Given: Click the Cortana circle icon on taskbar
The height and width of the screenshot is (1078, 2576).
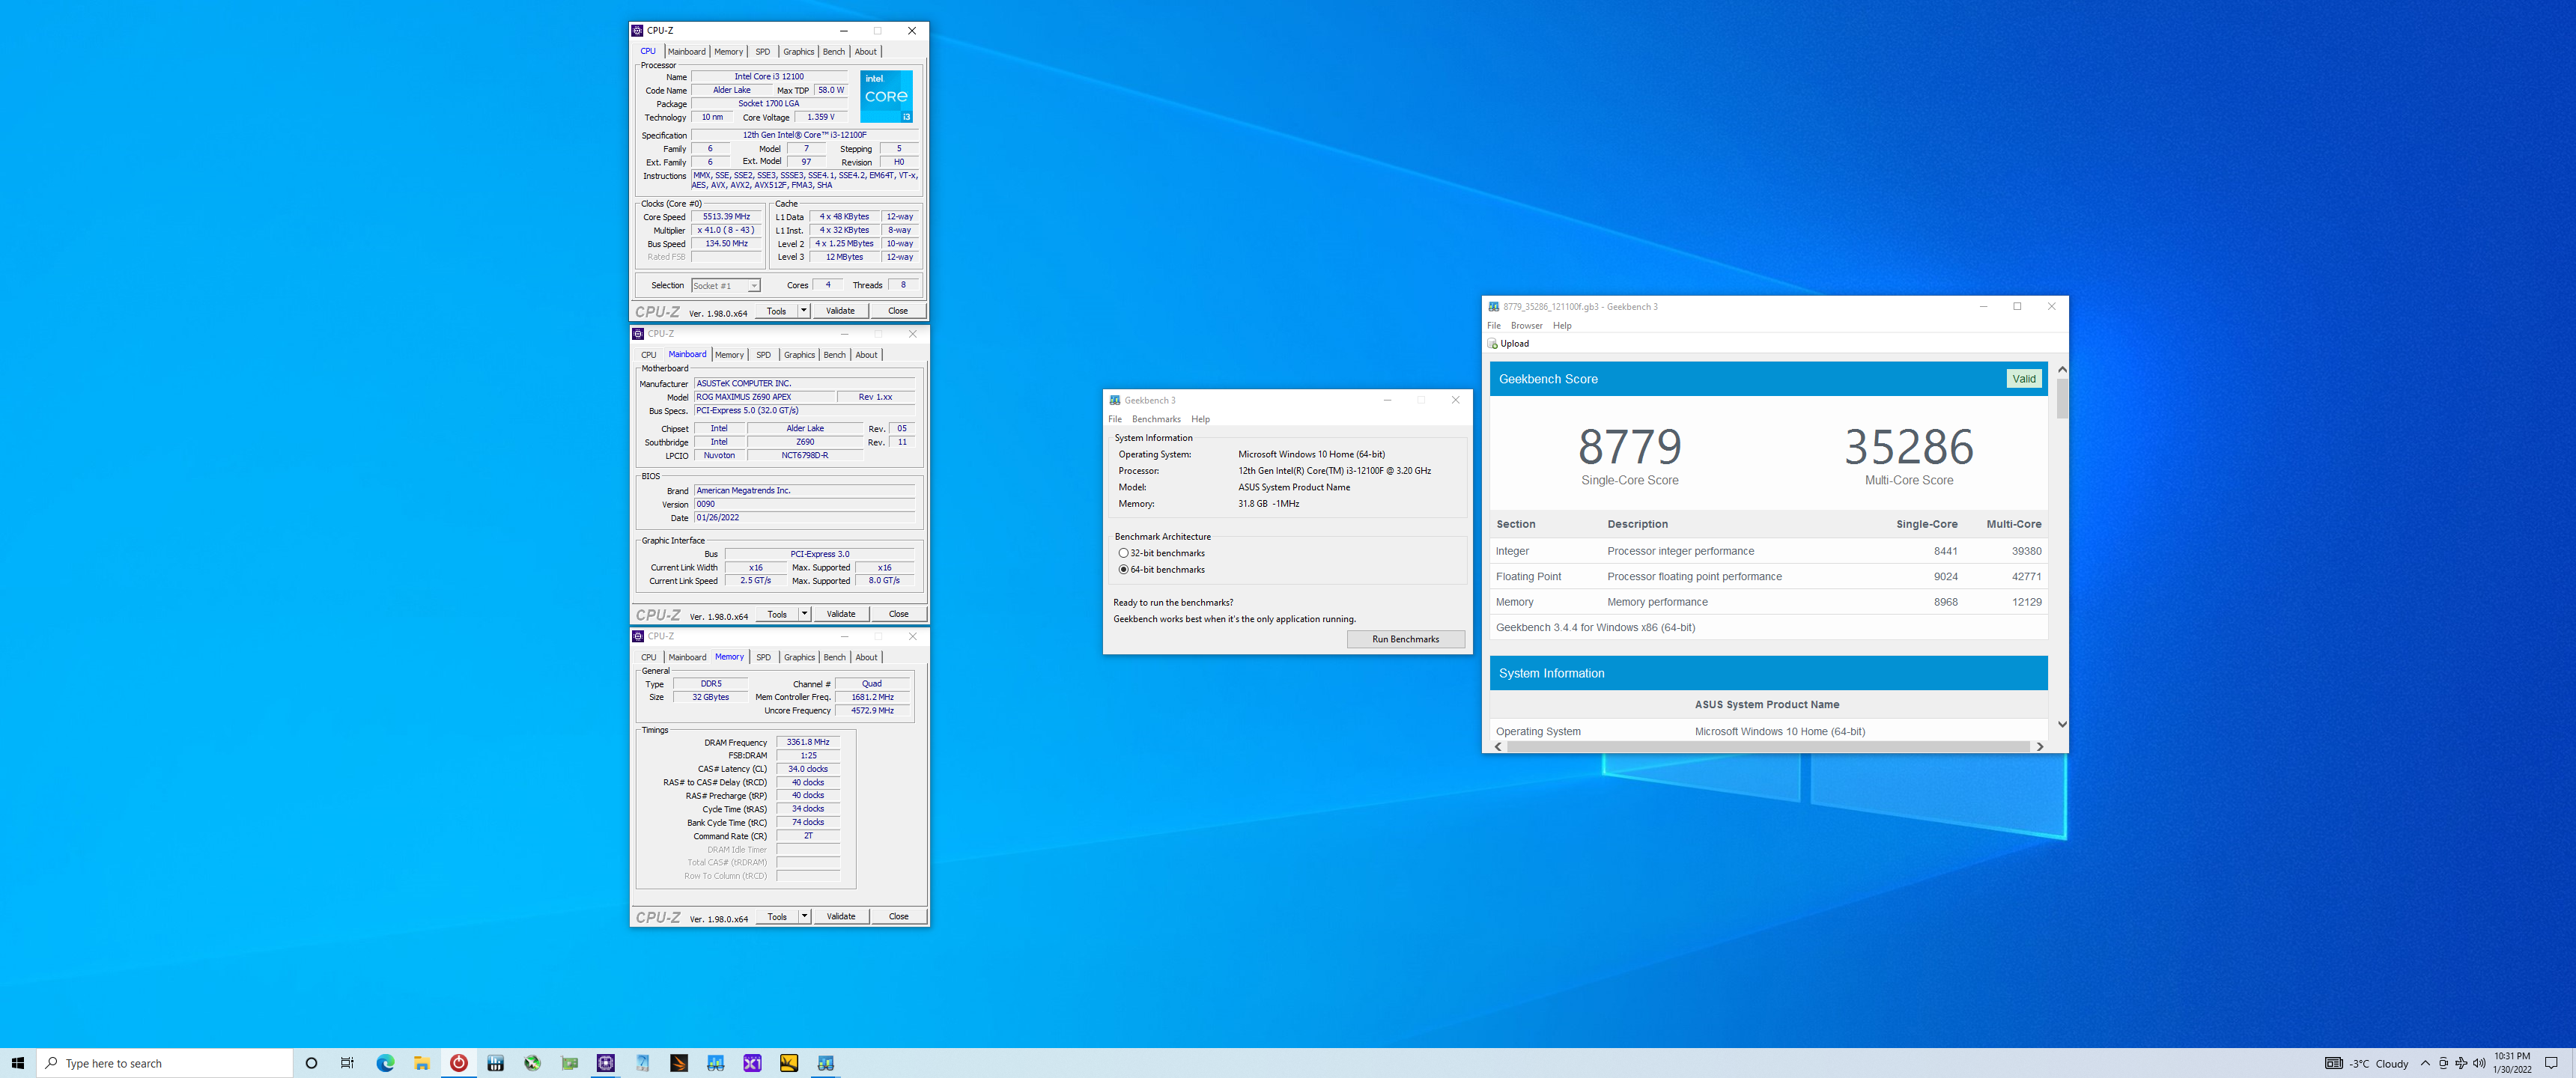Looking at the screenshot, I should (311, 1063).
